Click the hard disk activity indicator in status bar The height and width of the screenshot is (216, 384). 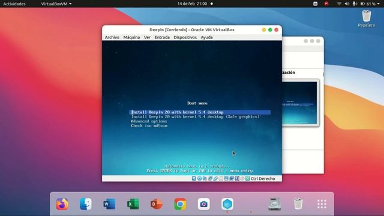click(x=194, y=179)
